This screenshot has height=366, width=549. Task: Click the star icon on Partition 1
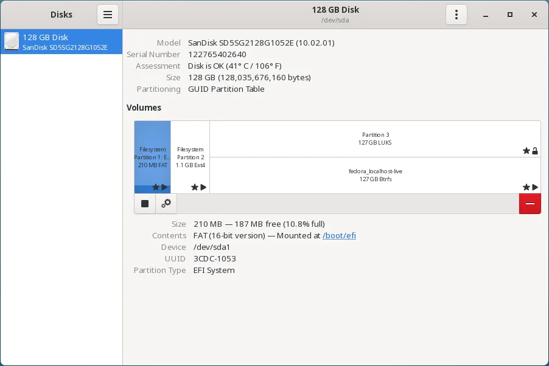(x=155, y=187)
